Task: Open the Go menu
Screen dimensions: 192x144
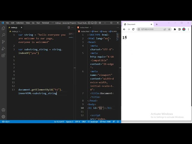Action: click(33, 23)
